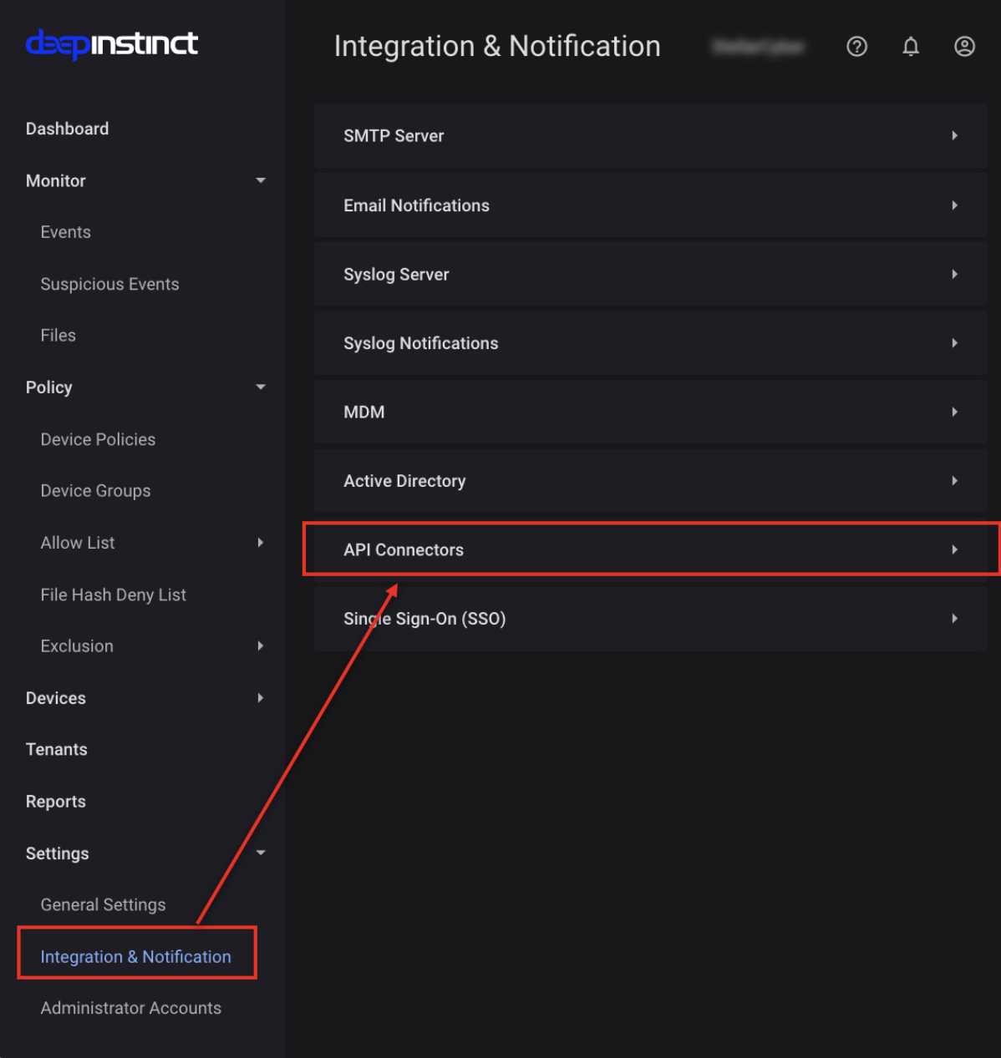This screenshot has height=1058, width=1001.
Task: Expand the API Connectors row arrow
Action: click(x=954, y=549)
